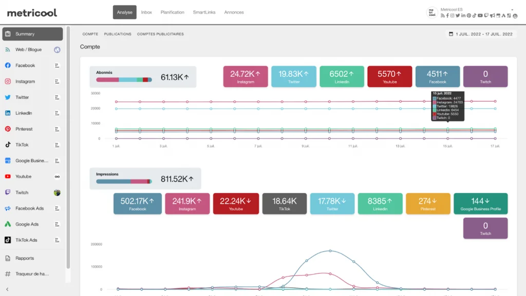Click the Youtube 22.24K impressions card

point(236,204)
